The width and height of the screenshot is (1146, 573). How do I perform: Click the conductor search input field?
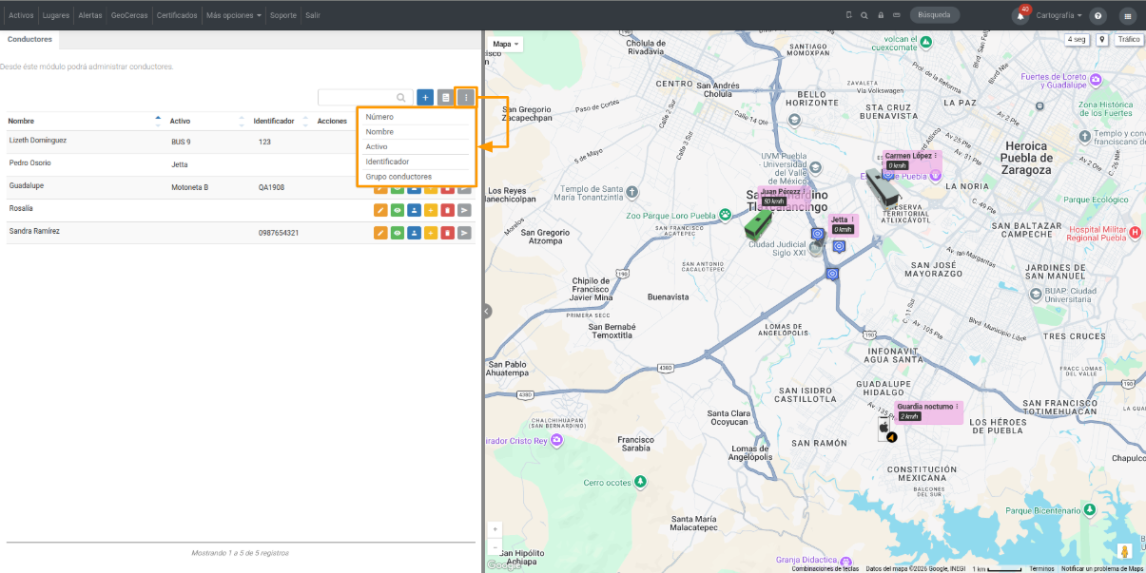(x=365, y=97)
